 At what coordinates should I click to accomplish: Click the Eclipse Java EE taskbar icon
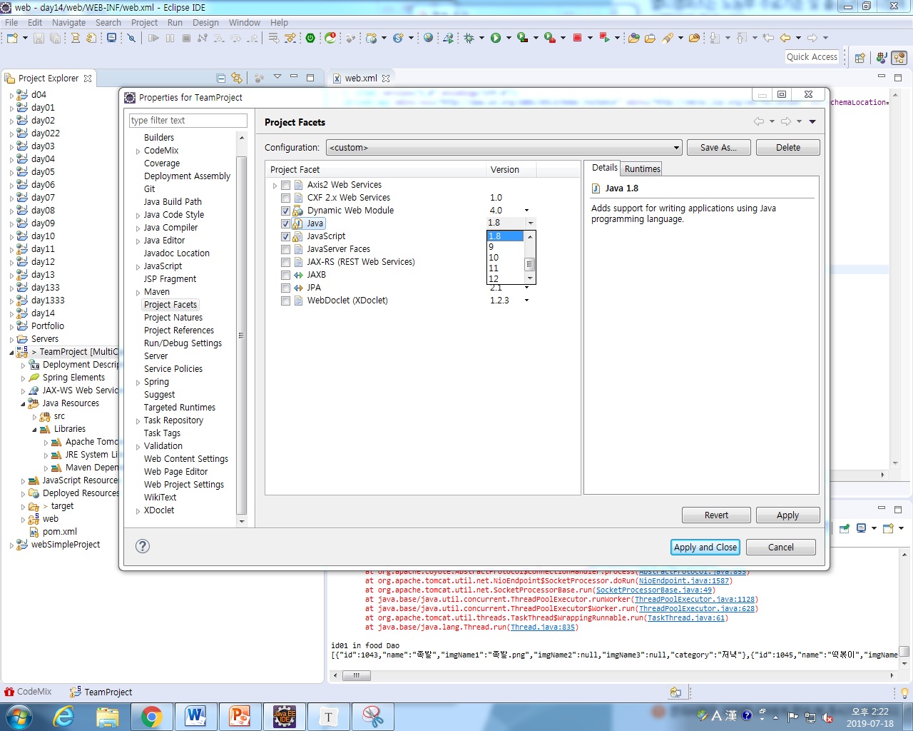pos(285,716)
